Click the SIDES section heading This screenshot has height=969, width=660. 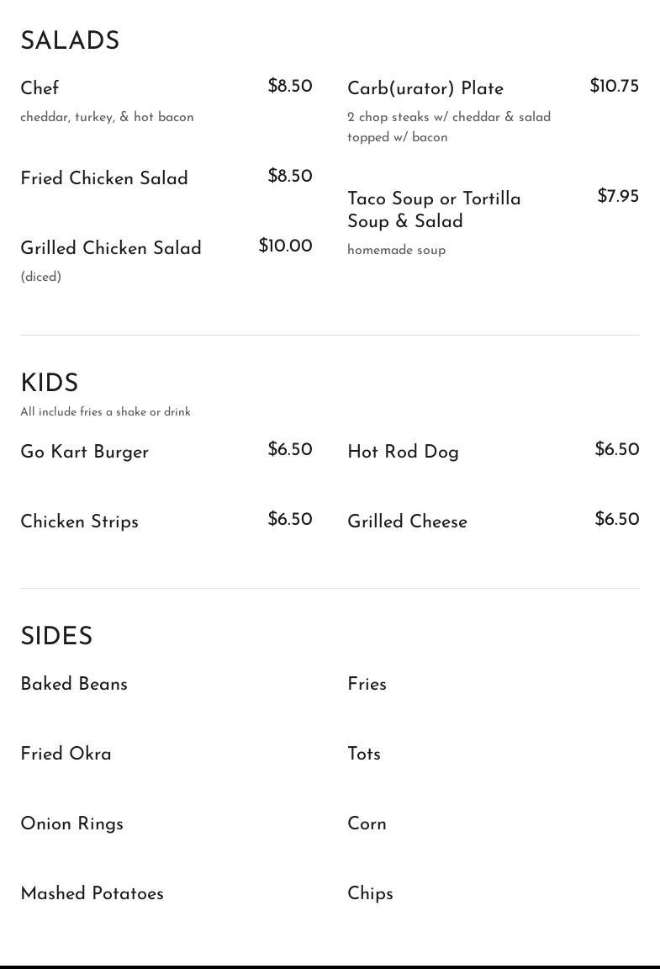click(56, 637)
